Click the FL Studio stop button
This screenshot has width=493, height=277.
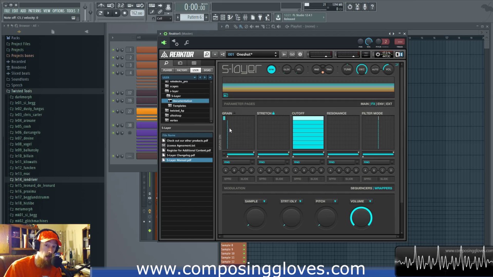click(116, 13)
